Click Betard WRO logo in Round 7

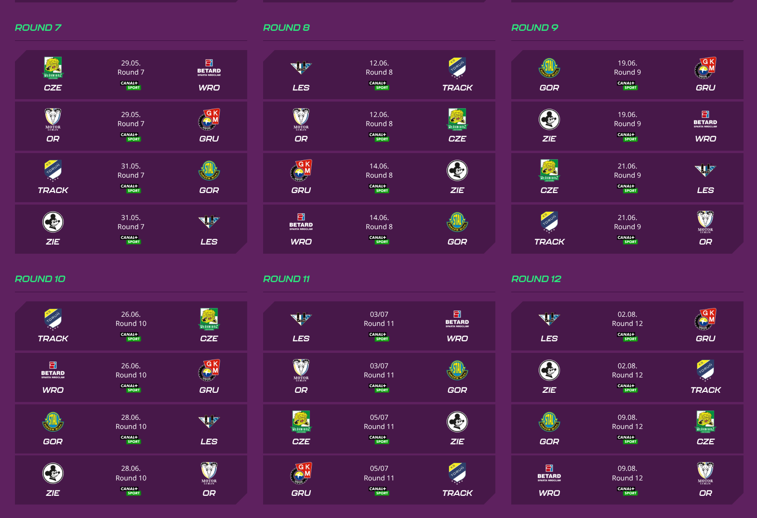click(x=209, y=68)
